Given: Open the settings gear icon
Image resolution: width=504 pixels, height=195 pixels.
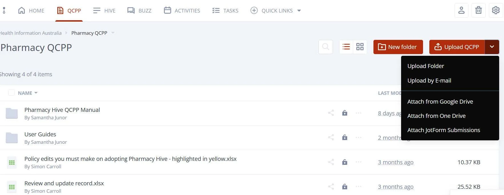Looking at the screenshot, I should click(x=496, y=11).
